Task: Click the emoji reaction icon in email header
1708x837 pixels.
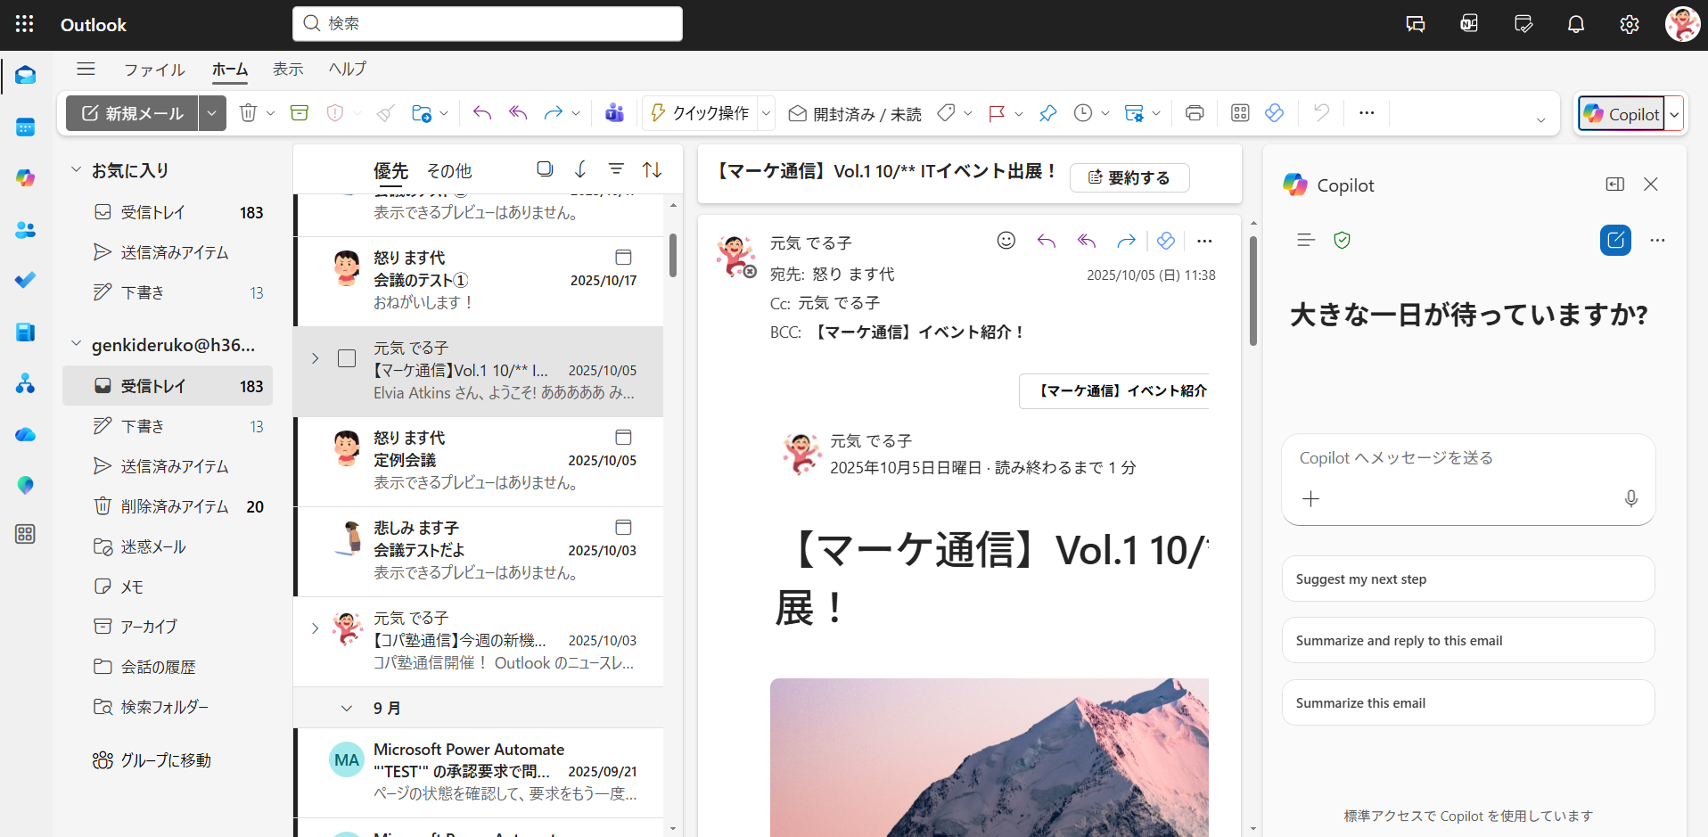Action: click(1006, 241)
